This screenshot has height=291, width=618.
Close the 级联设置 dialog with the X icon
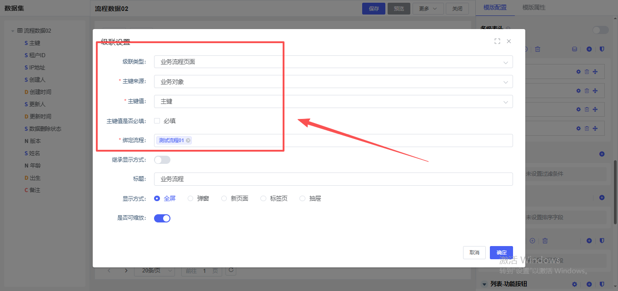509,41
